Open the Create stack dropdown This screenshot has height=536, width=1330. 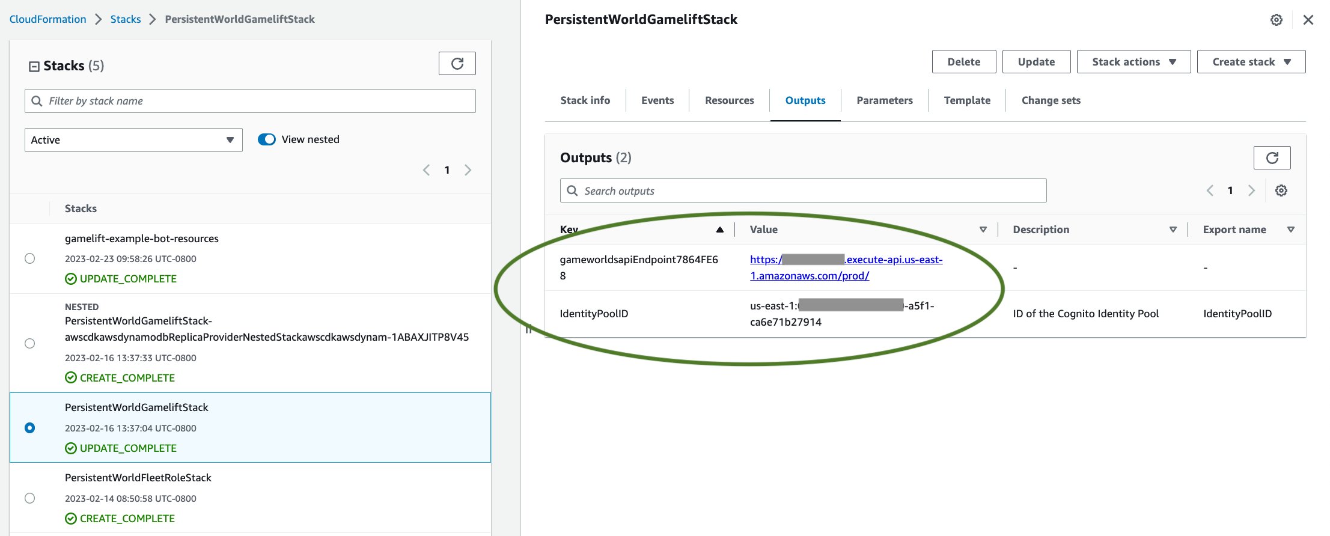point(1251,62)
